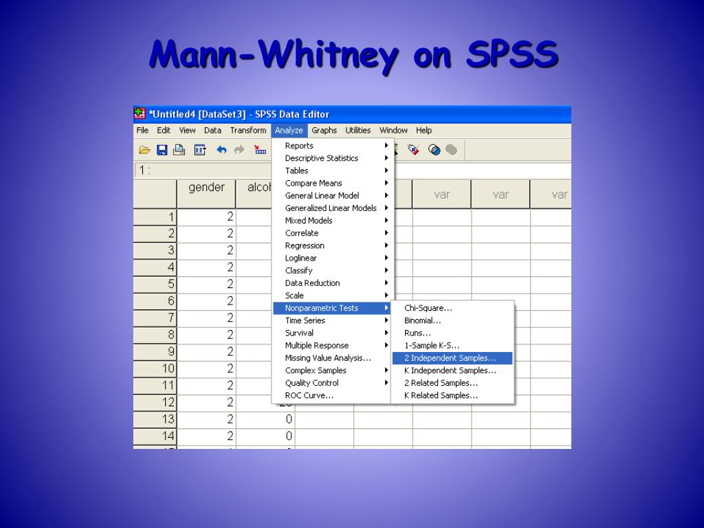Viewport: 704px width, 528px height.
Task: Click the Use Sets overlapping circles icon
Action: (434, 150)
